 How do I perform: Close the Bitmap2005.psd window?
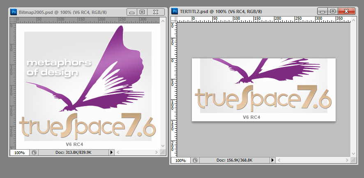156,12
